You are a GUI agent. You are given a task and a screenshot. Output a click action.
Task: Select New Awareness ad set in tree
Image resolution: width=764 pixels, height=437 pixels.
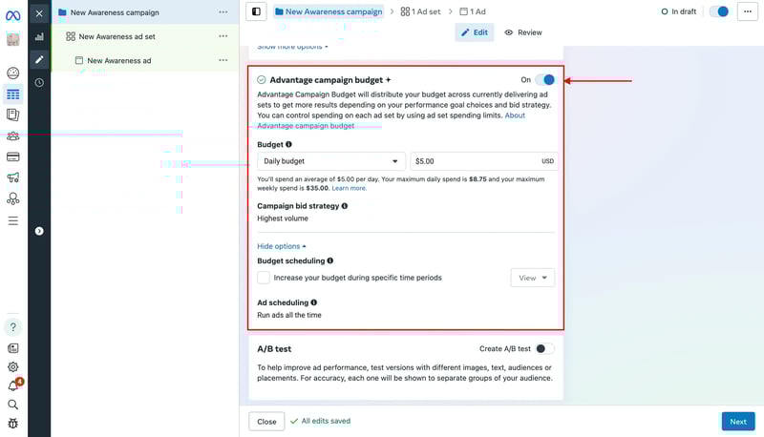pos(117,36)
